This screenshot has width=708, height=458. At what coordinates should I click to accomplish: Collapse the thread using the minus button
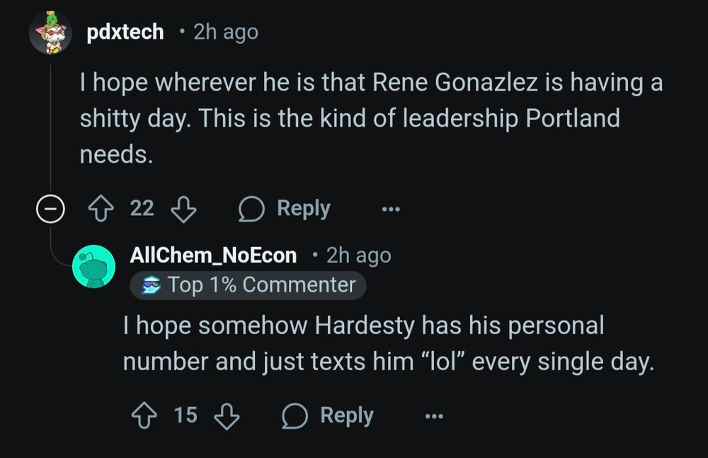coord(49,207)
